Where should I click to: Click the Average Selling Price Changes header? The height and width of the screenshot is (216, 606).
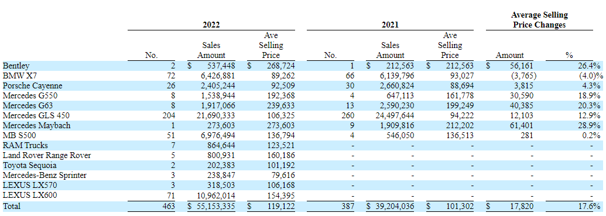(539, 20)
